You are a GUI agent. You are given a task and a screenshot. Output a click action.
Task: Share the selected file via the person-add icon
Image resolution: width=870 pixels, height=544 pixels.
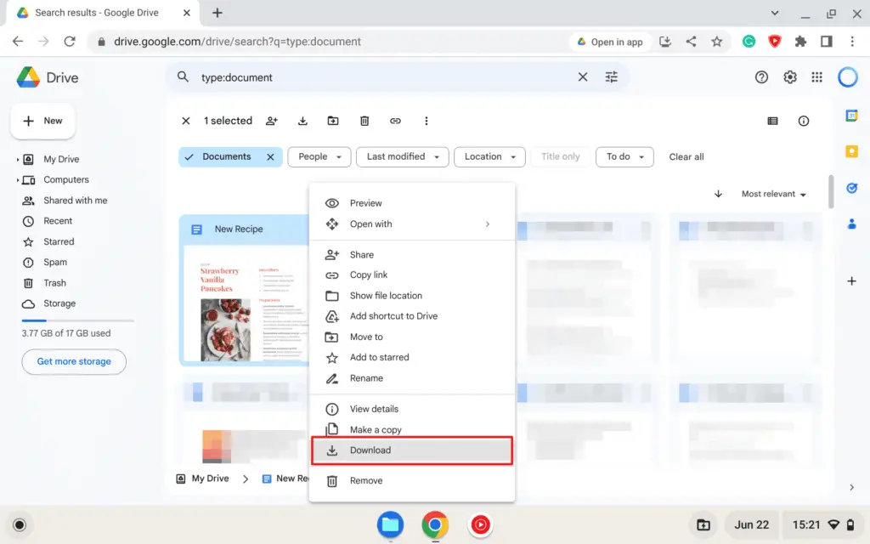[x=271, y=121]
